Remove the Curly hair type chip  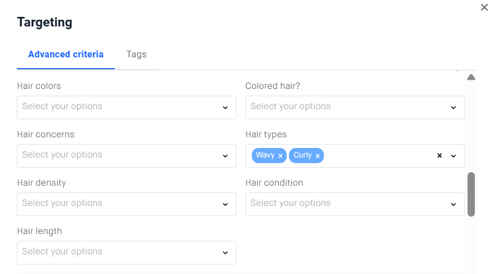point(318,156)
